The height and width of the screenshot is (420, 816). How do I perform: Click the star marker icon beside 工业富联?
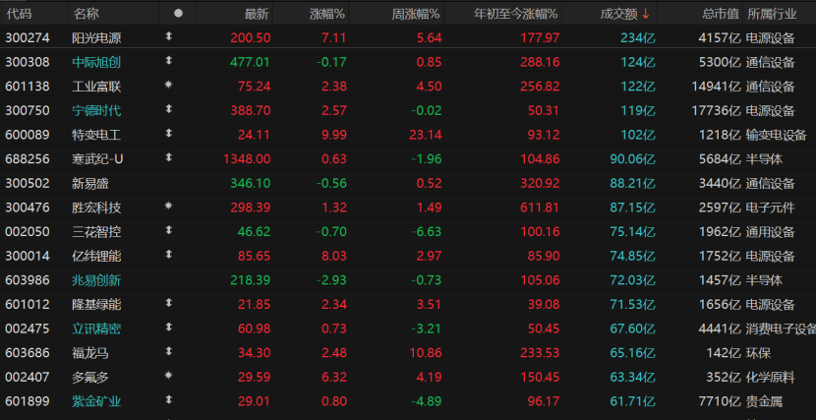tap(168, 86)
